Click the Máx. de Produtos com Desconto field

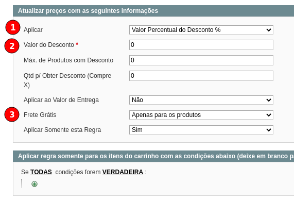[201, 60]
